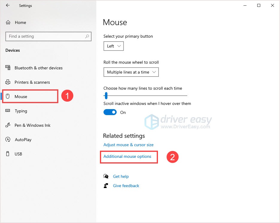Image resolution: width=280 pixels, height=223 pixels.
Task: Click the Get help link
Action: (x=121, y=176)
